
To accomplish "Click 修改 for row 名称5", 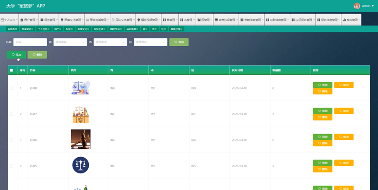I will coord(344,163).
